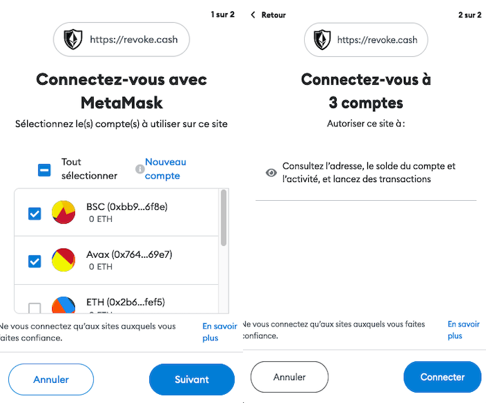This screenshot has width=486, height=403.
Task: Click the blue-outlined Annuler button
Action: [x=51, y=379]
